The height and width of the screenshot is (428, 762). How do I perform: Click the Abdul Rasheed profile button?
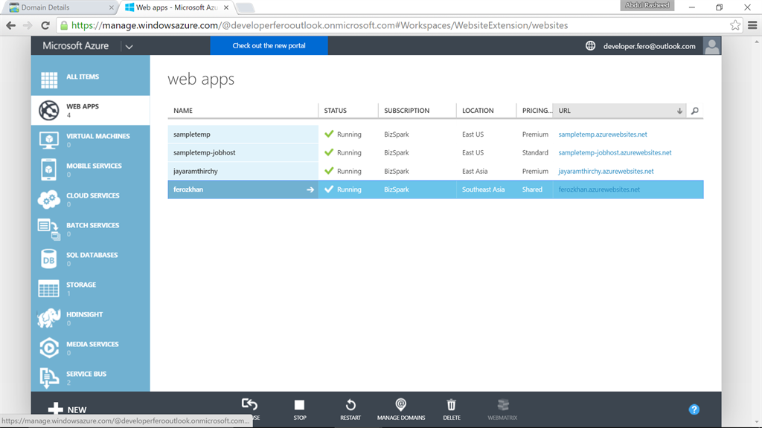[647, 5]
